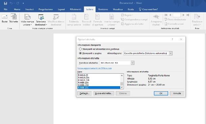Click Anteprima risultati icon

pos(156,20)
